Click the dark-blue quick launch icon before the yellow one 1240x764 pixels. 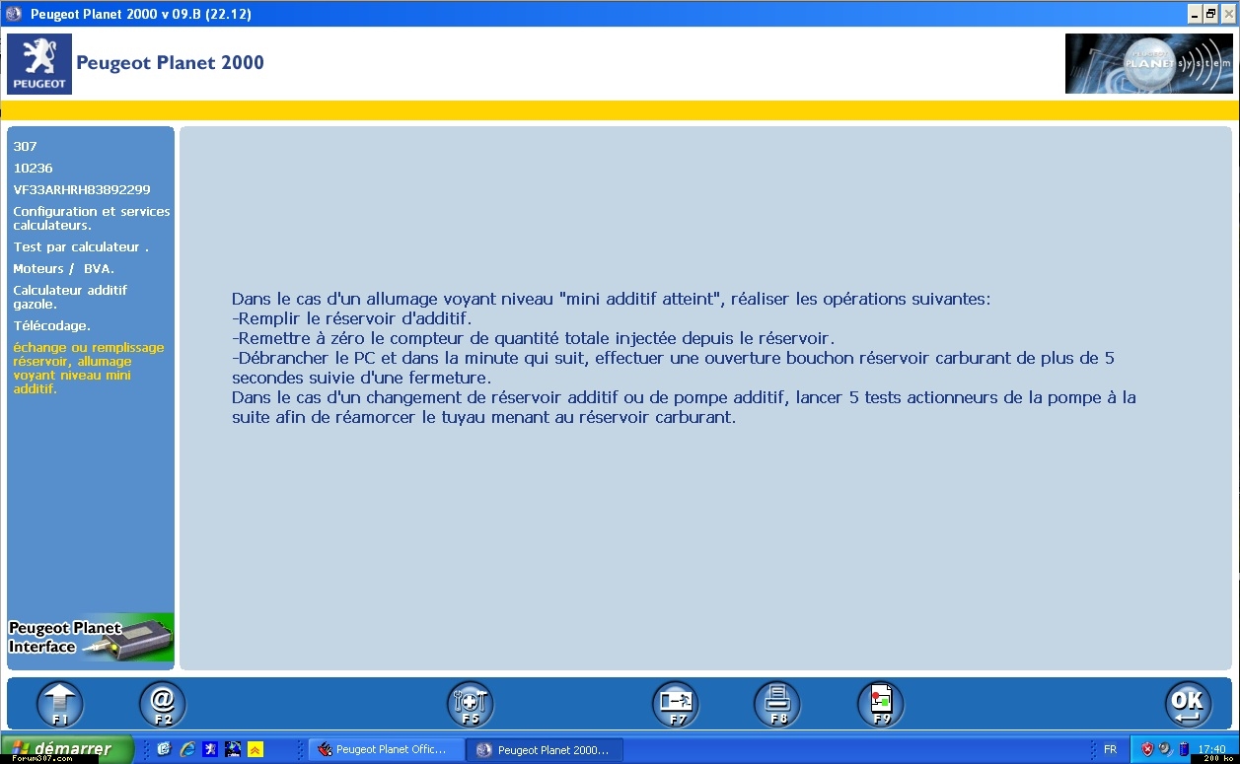(233, 749)
